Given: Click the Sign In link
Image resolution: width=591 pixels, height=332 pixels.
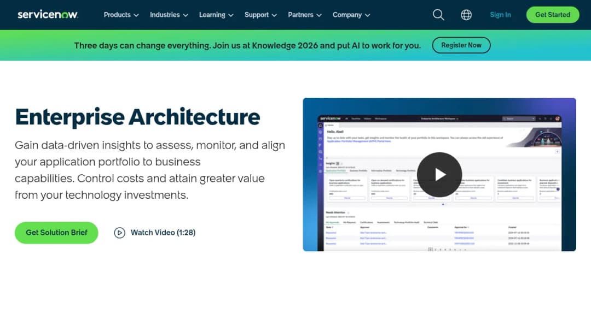Looking at the screenshot, I should (x=500, y=15).
